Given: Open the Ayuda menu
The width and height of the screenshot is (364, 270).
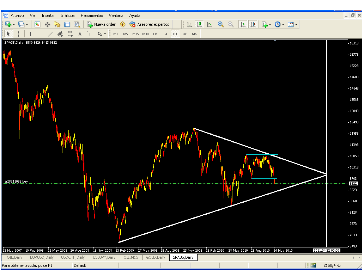Looking at the screenshot, I should (135, 16).
